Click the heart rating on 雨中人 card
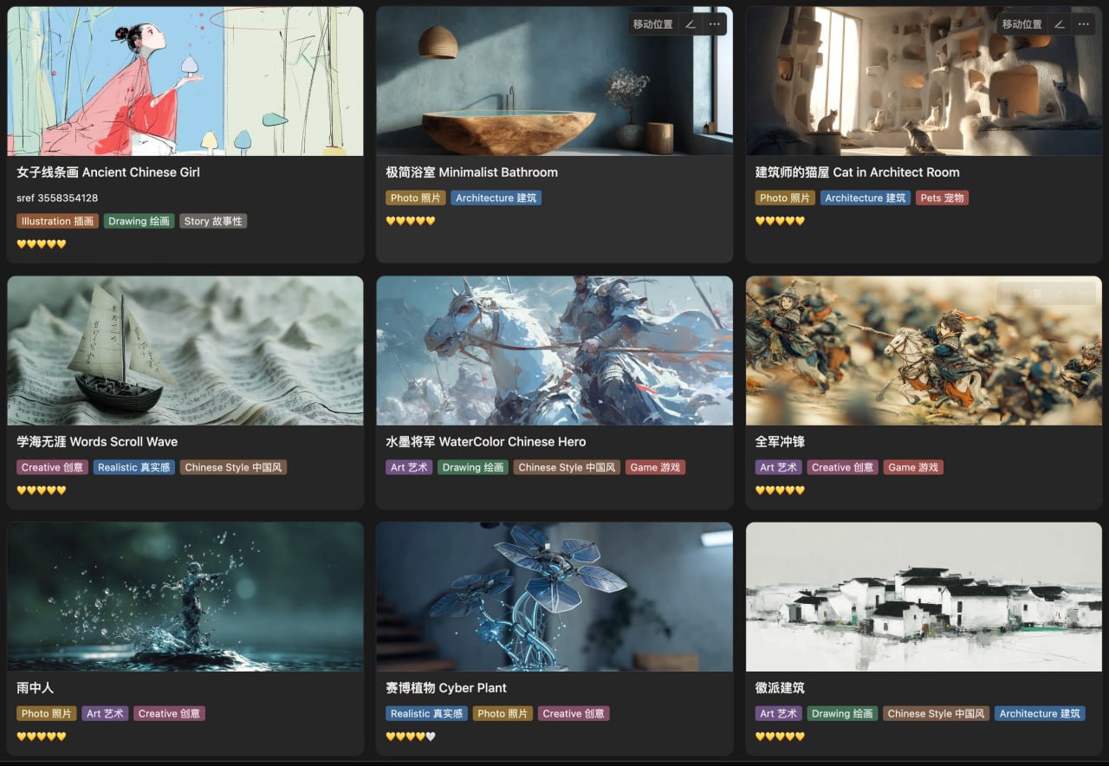 pos(42,737)
